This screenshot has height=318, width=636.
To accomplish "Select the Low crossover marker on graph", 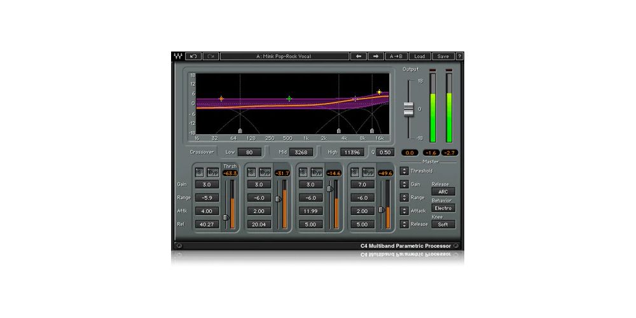I will (240, 131).
